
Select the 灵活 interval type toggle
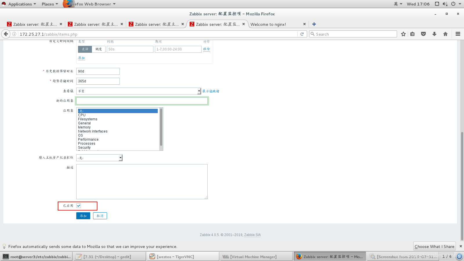pyautogui.click(x=85, y=49)
